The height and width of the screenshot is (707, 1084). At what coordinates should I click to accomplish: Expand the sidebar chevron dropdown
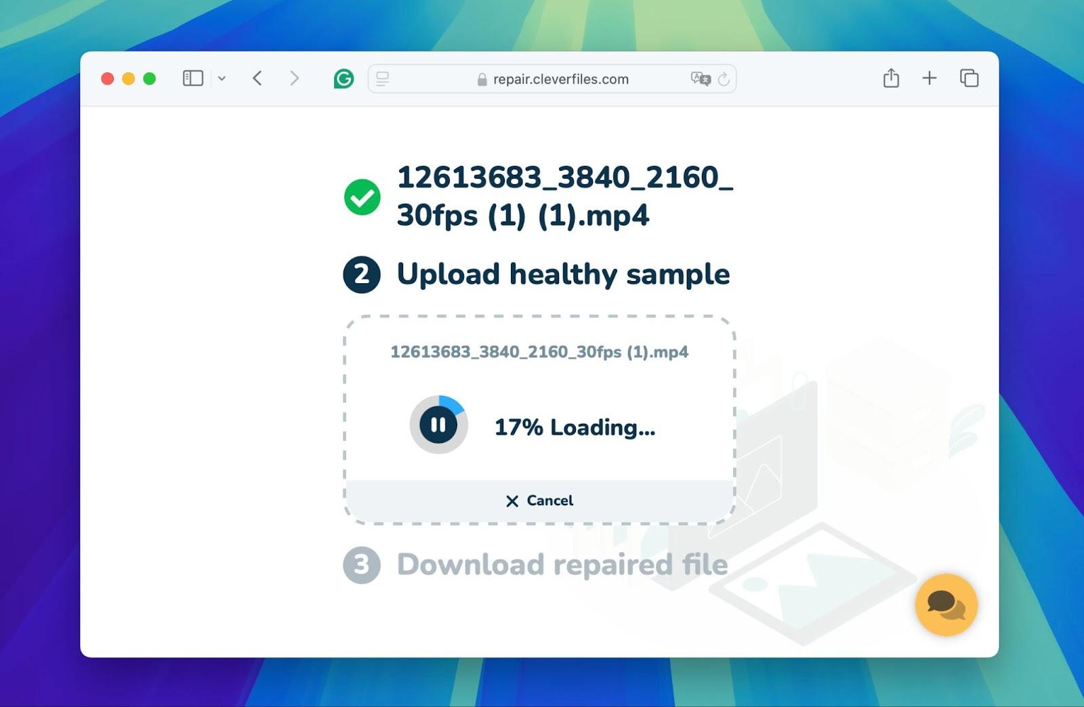pos(221,79)
